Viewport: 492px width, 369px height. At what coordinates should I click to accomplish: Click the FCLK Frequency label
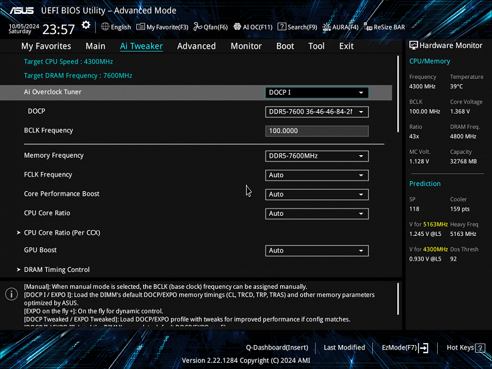48,175
